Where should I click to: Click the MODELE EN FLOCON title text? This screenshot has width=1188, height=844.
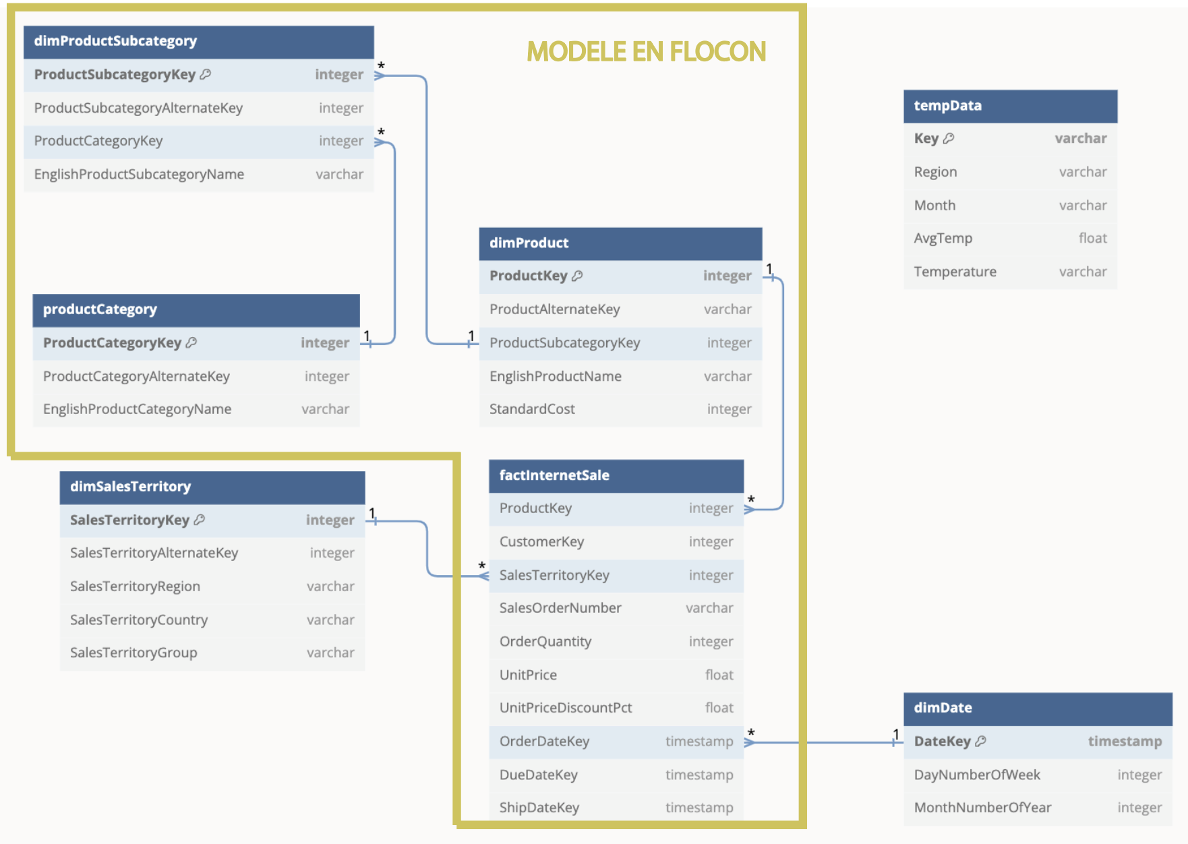646,51
